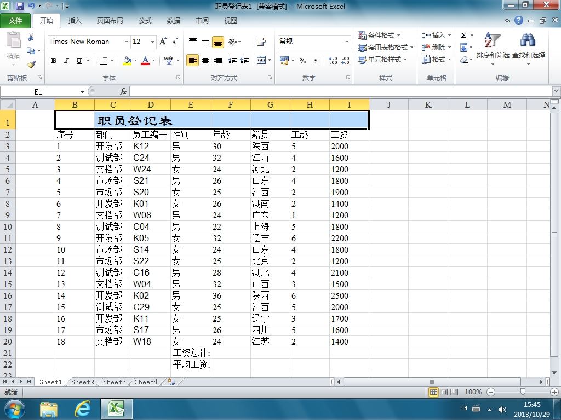Click the 插入 Insert cells button
The image size is (561, 420).
point(436,36)
